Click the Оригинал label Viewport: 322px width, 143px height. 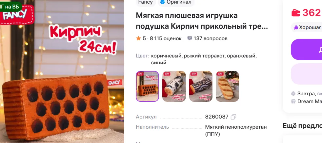[179, 2]
